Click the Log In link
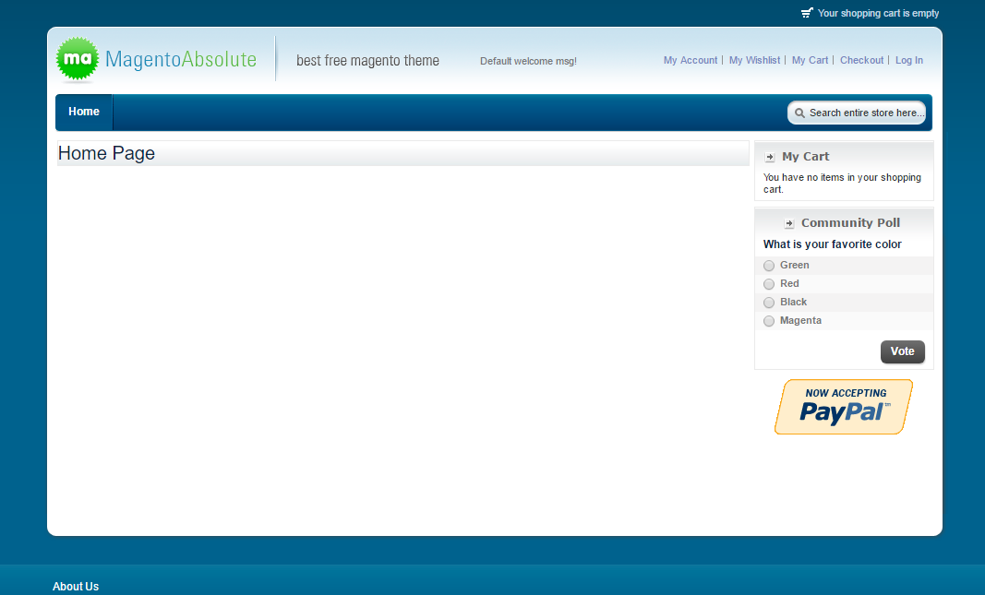Image resolution: width=985 pixels, height=595 pixels. [x=909, y=60]
